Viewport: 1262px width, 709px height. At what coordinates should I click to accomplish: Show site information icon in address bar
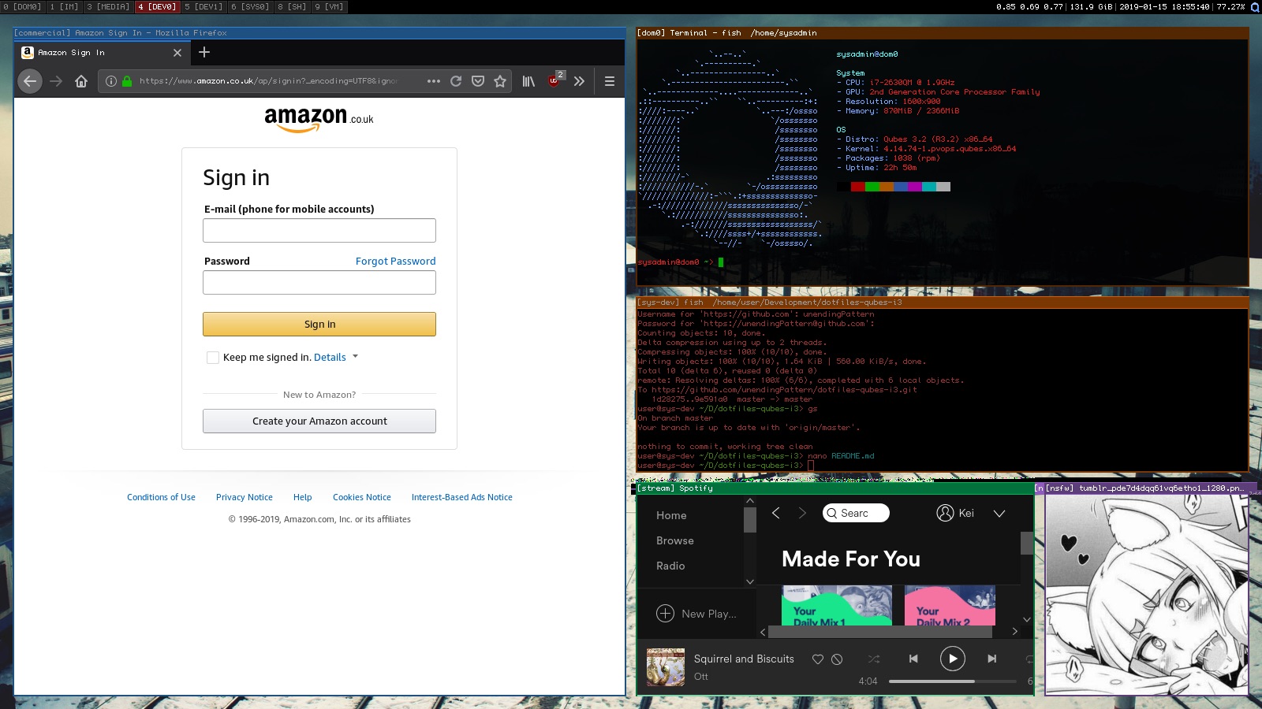click(111, 80)
